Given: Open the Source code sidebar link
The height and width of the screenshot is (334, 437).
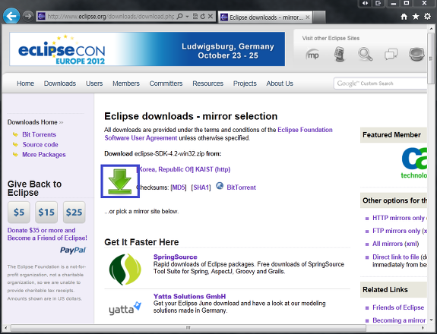Looking at the screenshot, I should pyautogui.click(x=40, y=144).
